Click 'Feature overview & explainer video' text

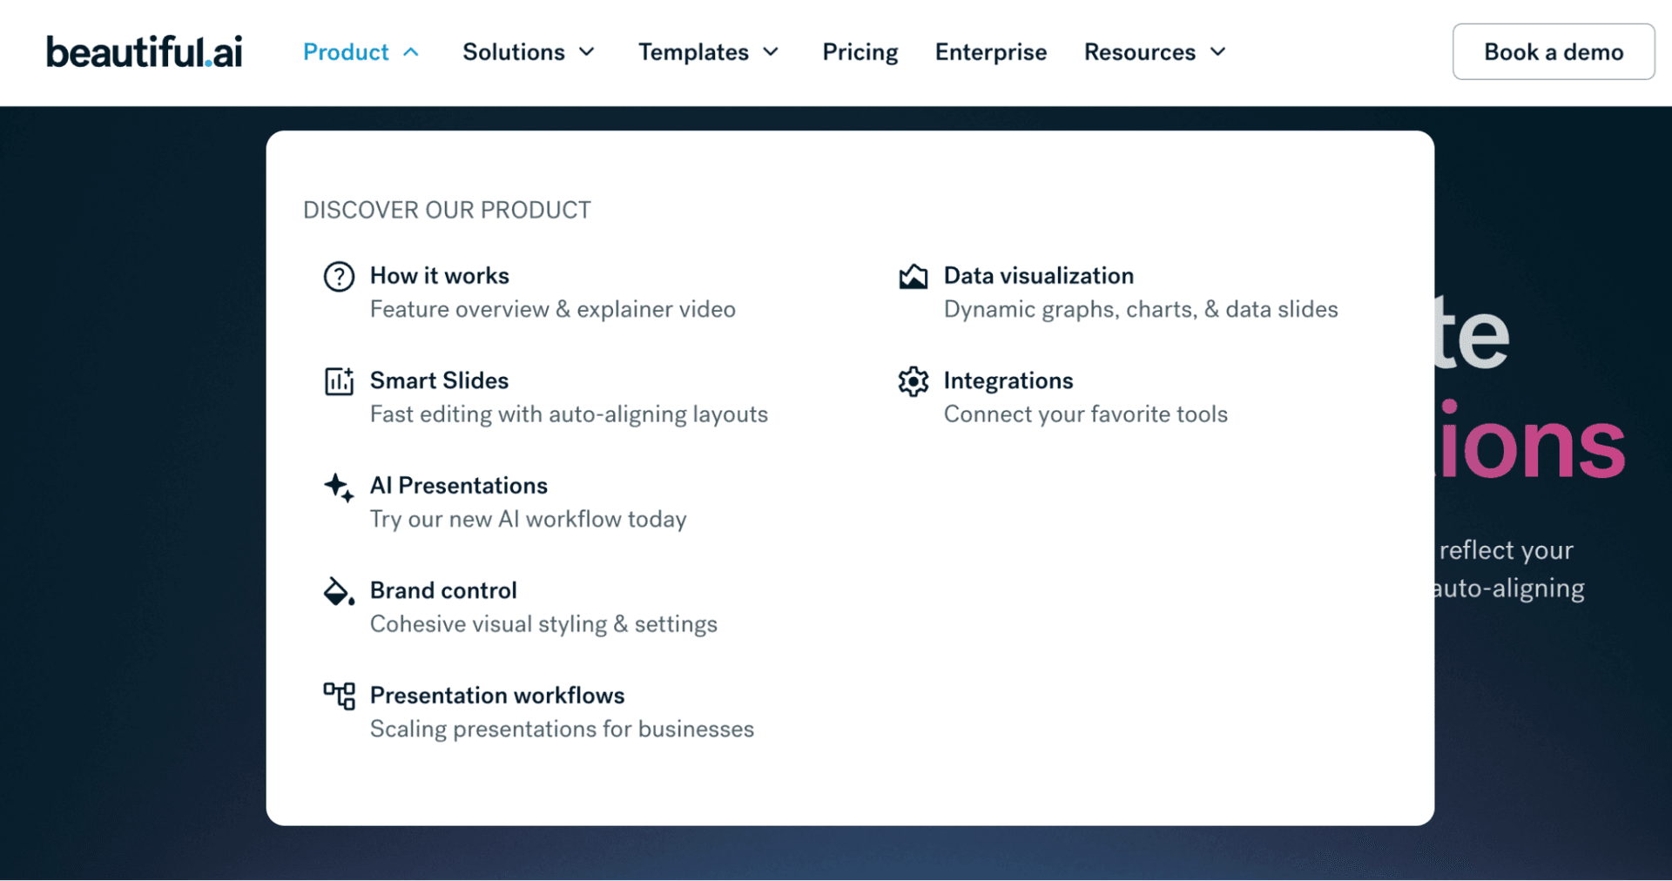553,310
